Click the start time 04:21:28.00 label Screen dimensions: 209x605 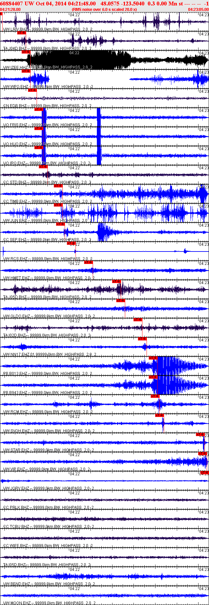coord(10,10)
